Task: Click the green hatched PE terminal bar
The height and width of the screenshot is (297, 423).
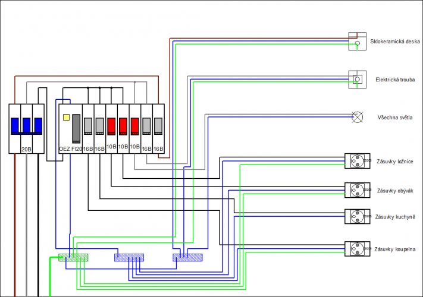Action: click(x=73, y=258)
